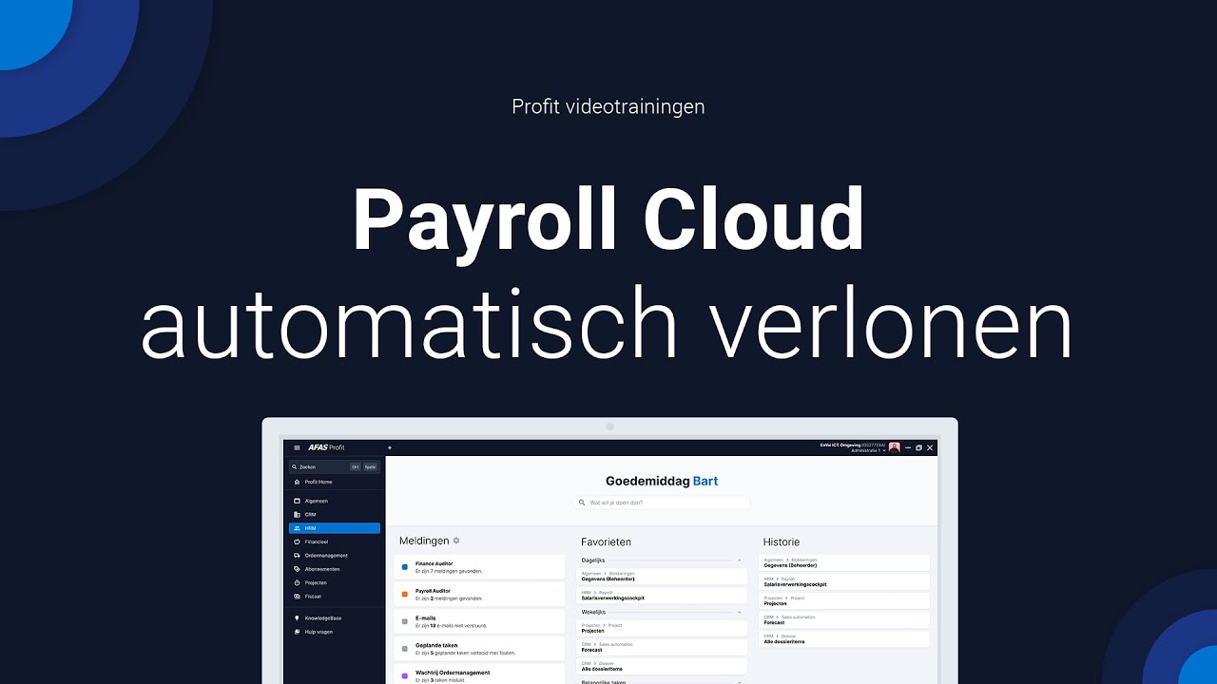This screenshot has height=684, width=1217.
Task: Open the Geplande taken notification card
Action: [x=479, y=649]
